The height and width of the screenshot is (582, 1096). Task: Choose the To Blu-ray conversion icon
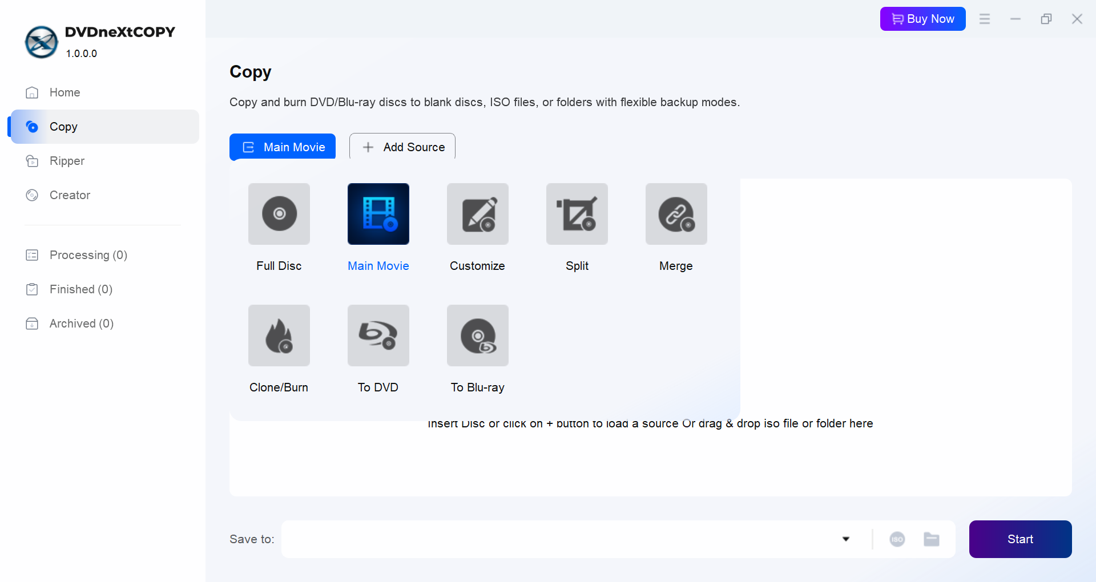pyautogui.click(x=478, y=336)
